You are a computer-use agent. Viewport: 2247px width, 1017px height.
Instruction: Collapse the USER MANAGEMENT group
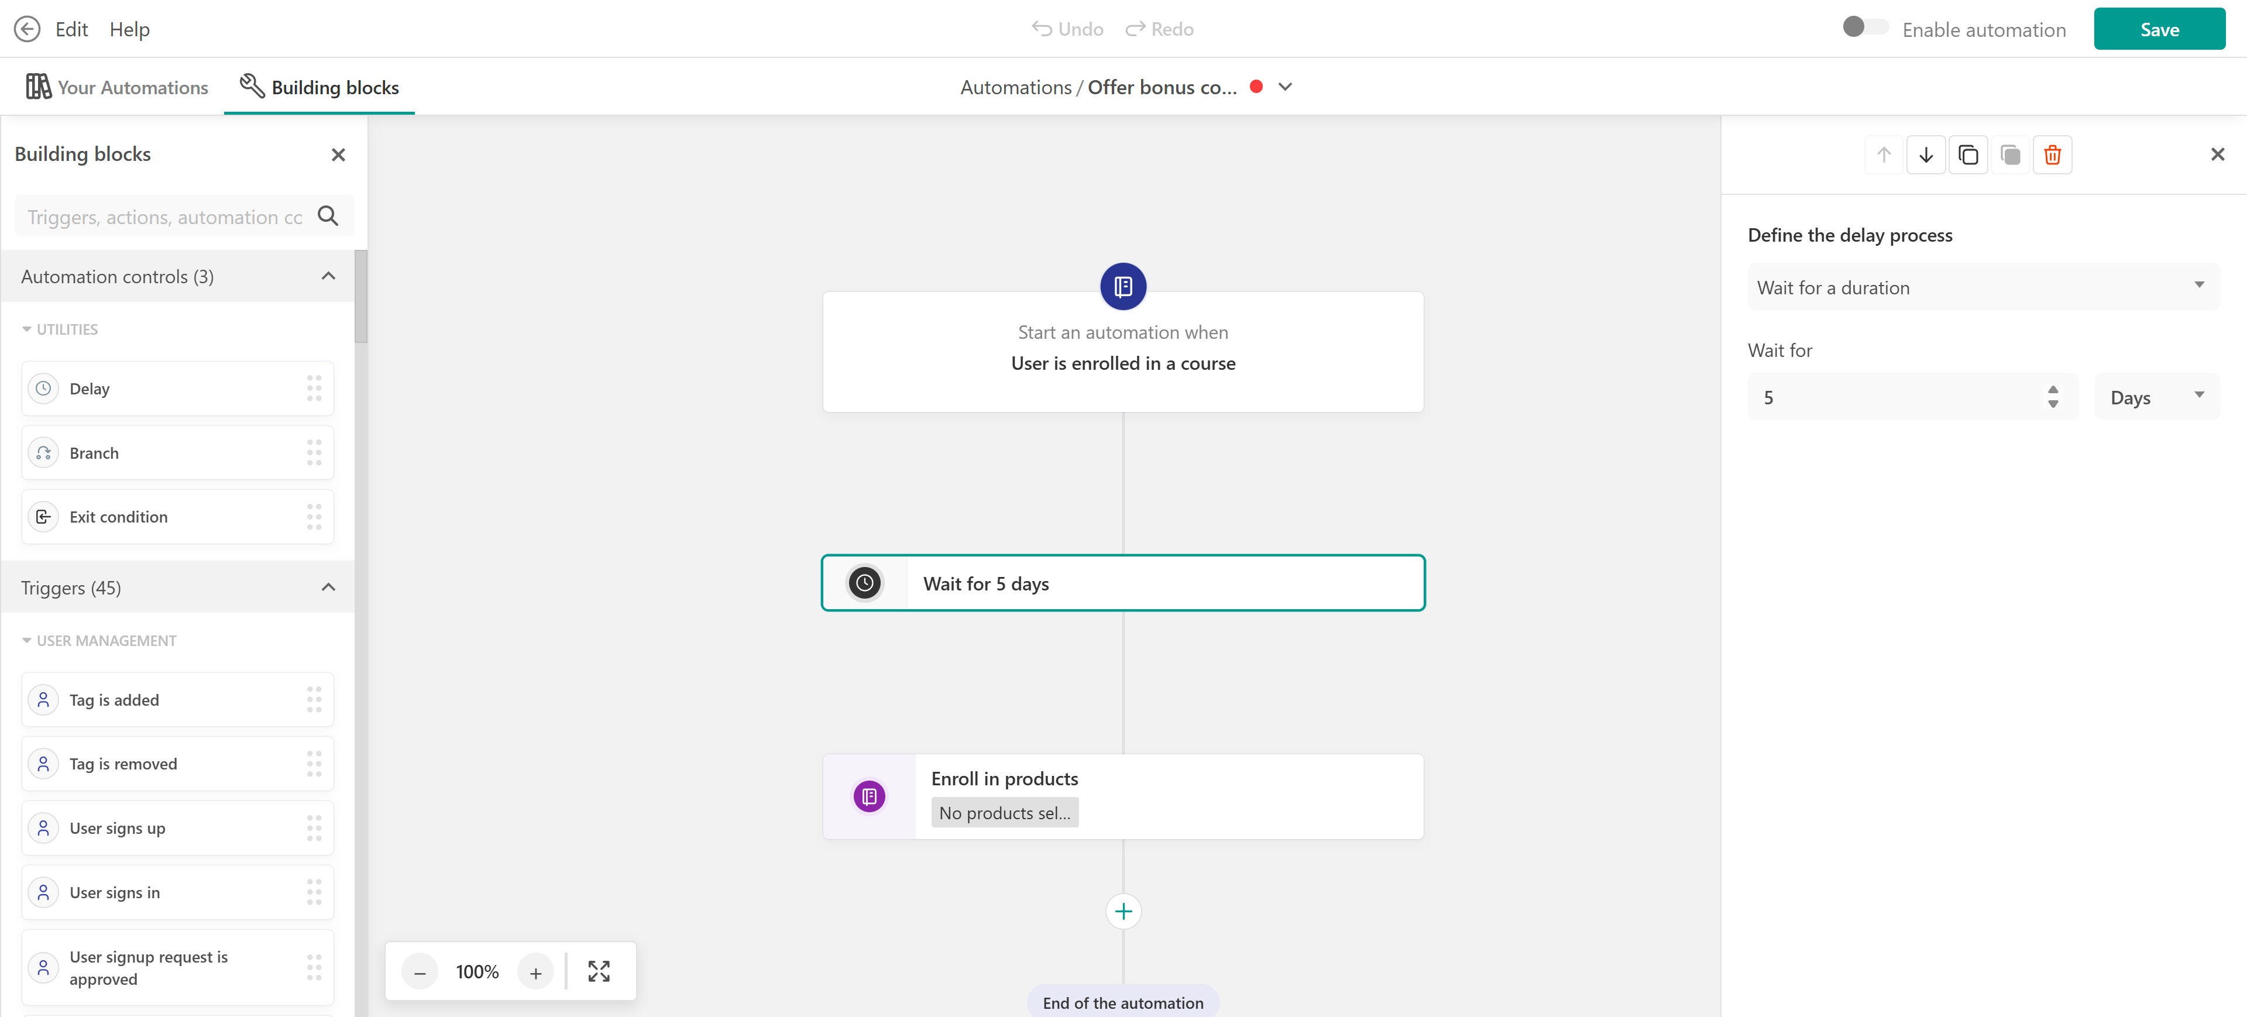pyautogui.click(x=27, y=641)
